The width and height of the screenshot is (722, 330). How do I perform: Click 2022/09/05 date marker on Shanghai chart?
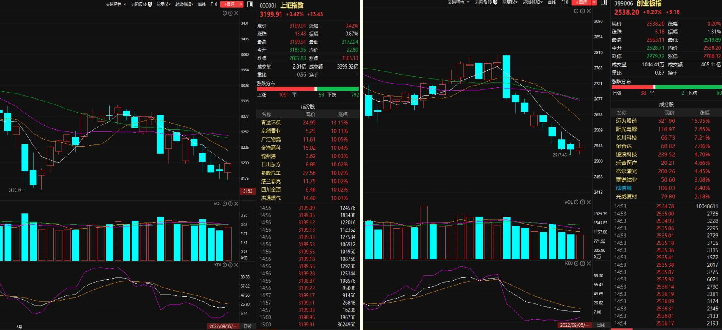click(x=223, y=326)
